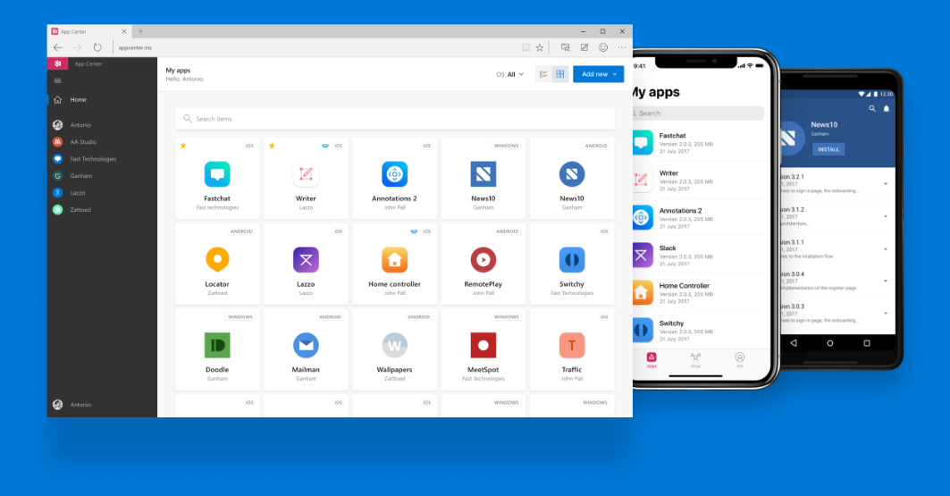Image resolution: width=950 pixels, height=496 pixels.
Task: Select Ganham in the sidebar
Action: tap(102, 176)
